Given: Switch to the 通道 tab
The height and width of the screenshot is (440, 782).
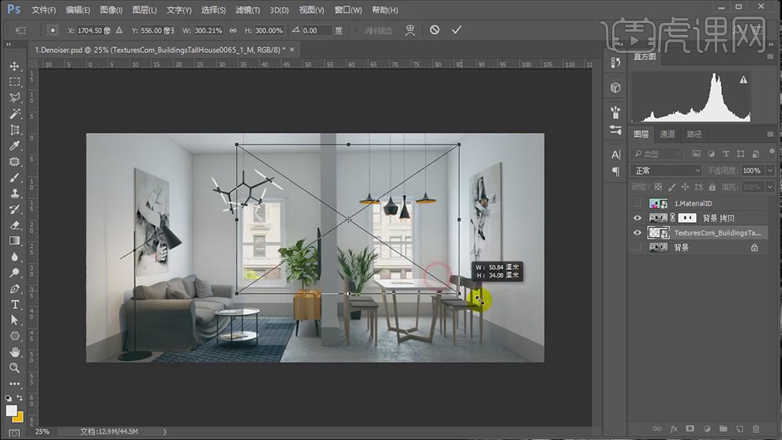Looking at the screenshot, I should click(667, 134).
